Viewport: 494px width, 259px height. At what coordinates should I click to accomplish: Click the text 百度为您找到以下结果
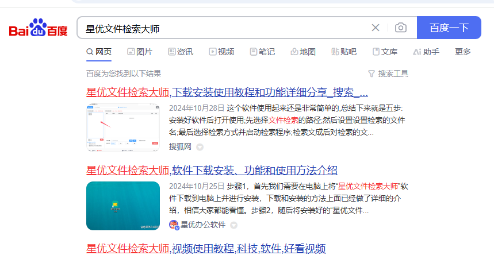[x=124, y=74]
